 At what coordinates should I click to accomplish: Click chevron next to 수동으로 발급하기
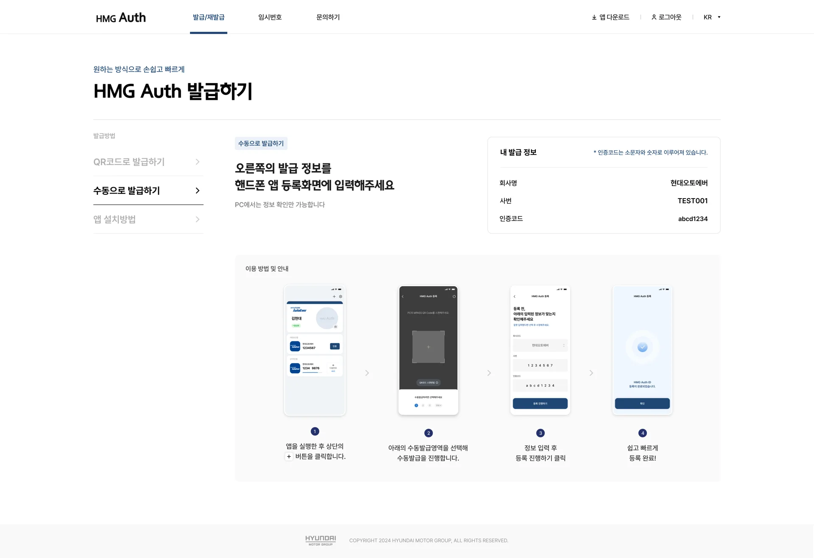(x=198, y=191)
